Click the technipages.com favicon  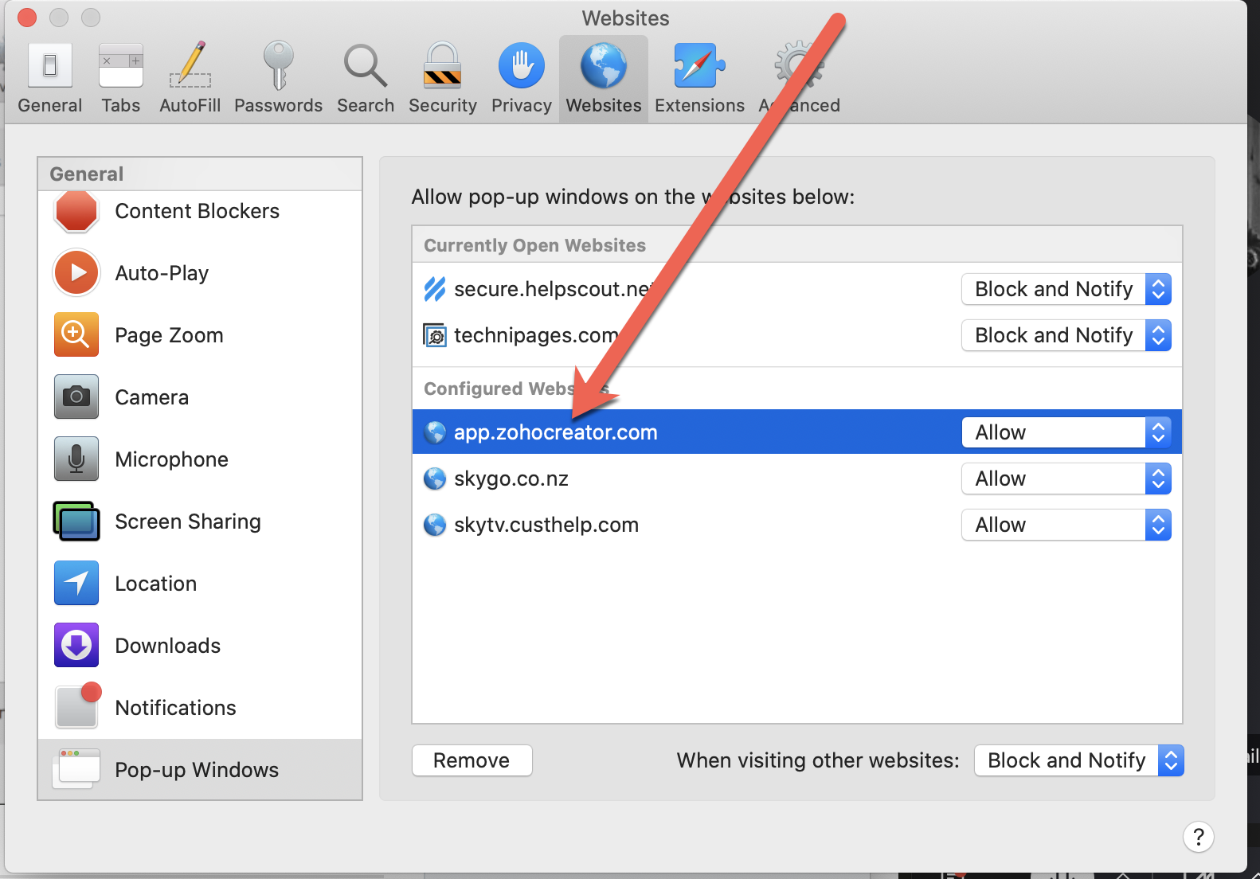tap(435, 335)
